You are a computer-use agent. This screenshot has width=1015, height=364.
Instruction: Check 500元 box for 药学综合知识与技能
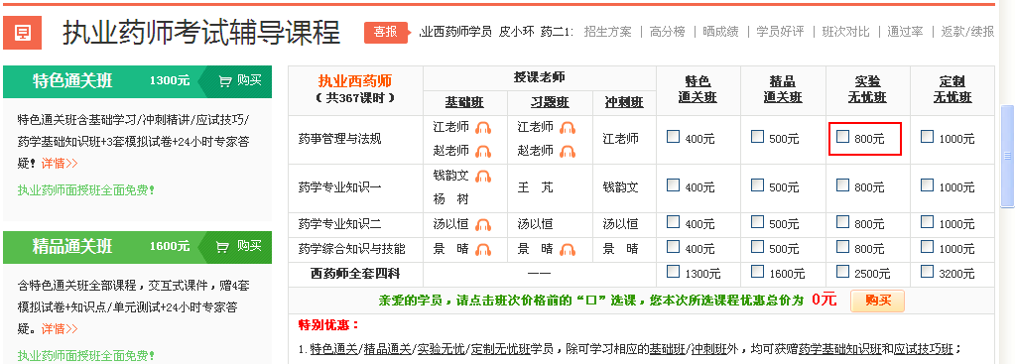tap(757, 247)
